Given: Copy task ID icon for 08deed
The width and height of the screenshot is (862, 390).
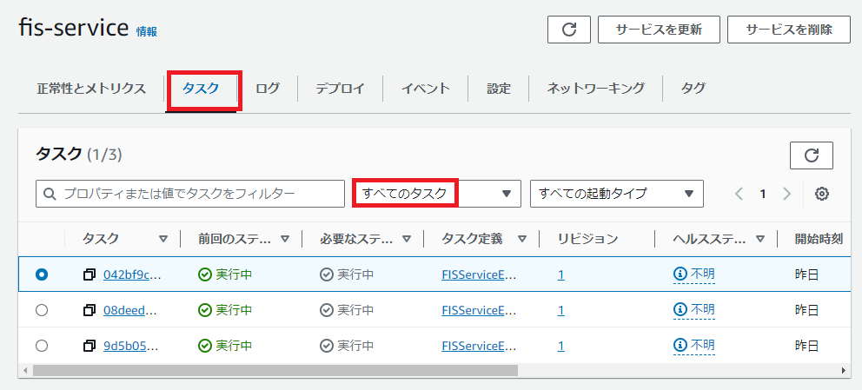Looking at the screenshot, I should [89, 310].
